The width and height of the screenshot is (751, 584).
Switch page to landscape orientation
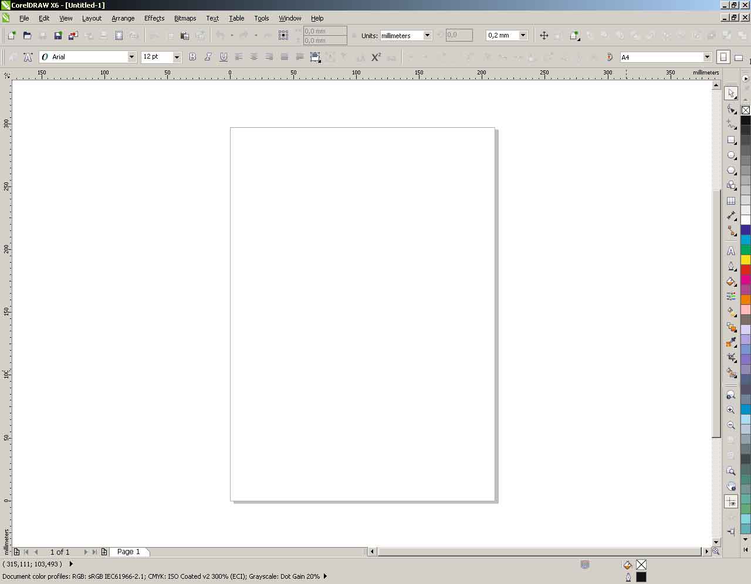739,57
